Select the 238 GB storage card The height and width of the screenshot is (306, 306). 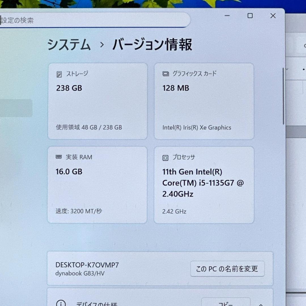pos(97,101)
